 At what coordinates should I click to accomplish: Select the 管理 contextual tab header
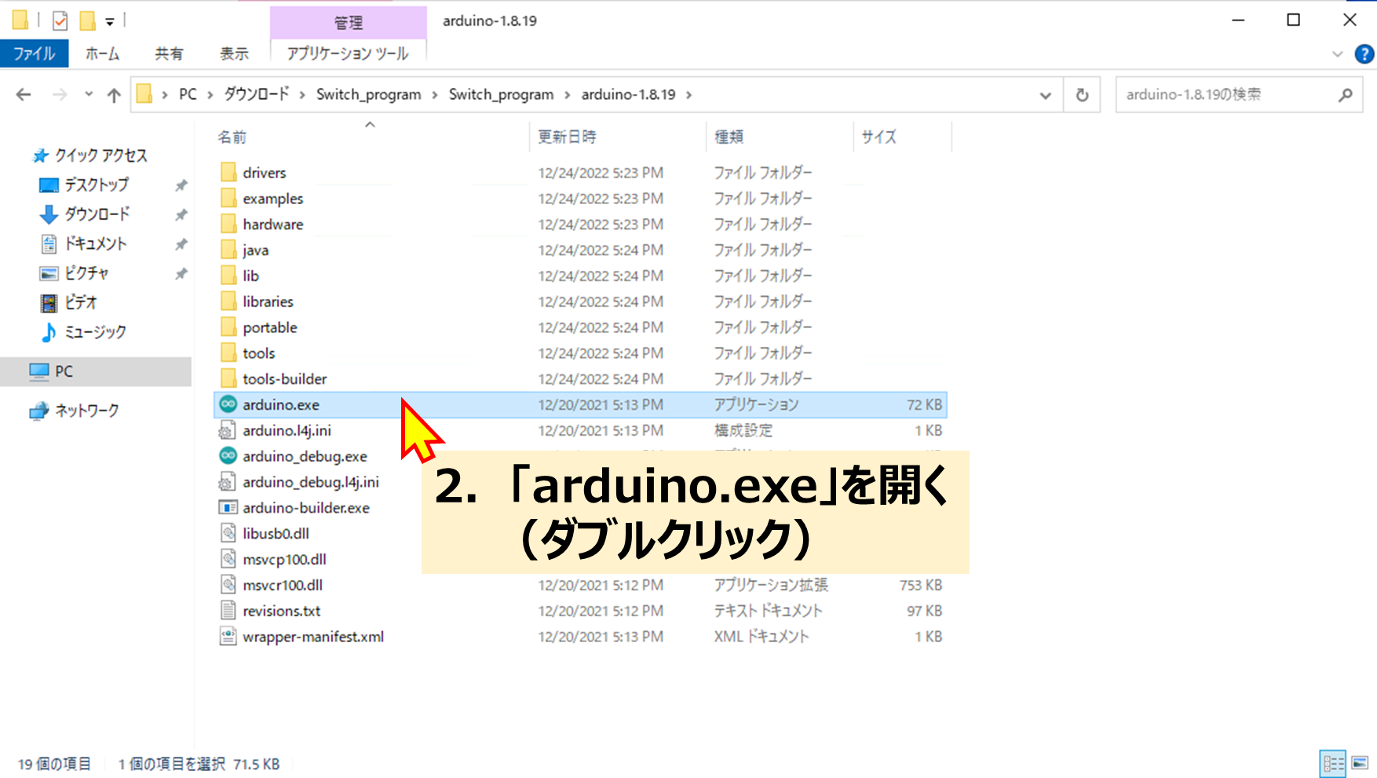click(x=348, y=22)
